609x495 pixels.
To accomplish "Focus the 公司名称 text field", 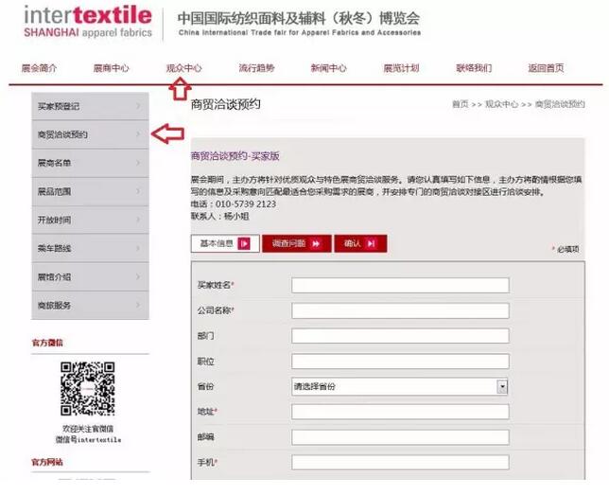I will point(400,310).
